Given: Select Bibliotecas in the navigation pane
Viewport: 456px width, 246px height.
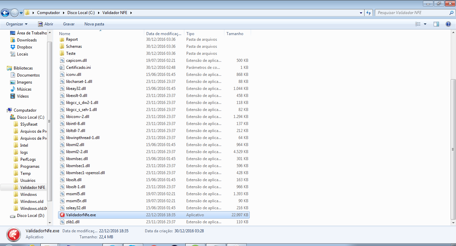Looking at the screenshot, I should coord(23,68).
